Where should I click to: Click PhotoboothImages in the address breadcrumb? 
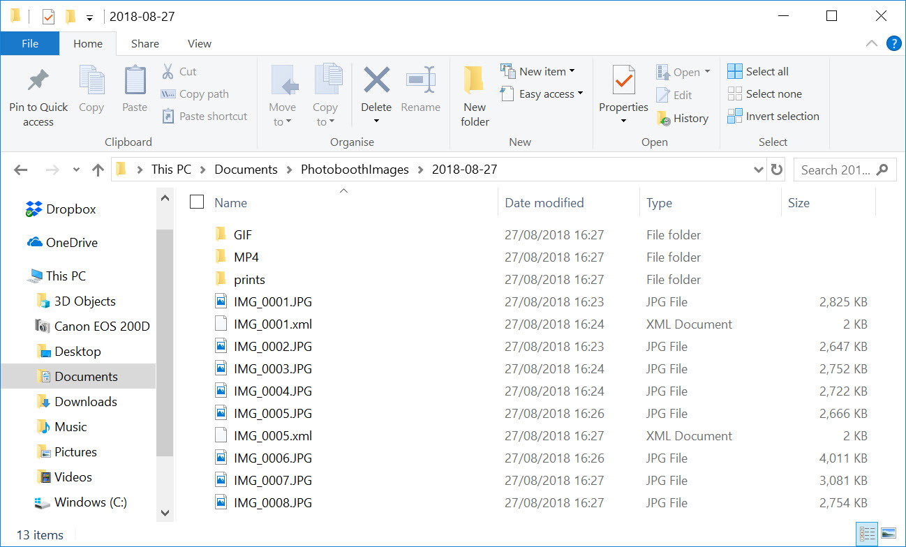355,170
